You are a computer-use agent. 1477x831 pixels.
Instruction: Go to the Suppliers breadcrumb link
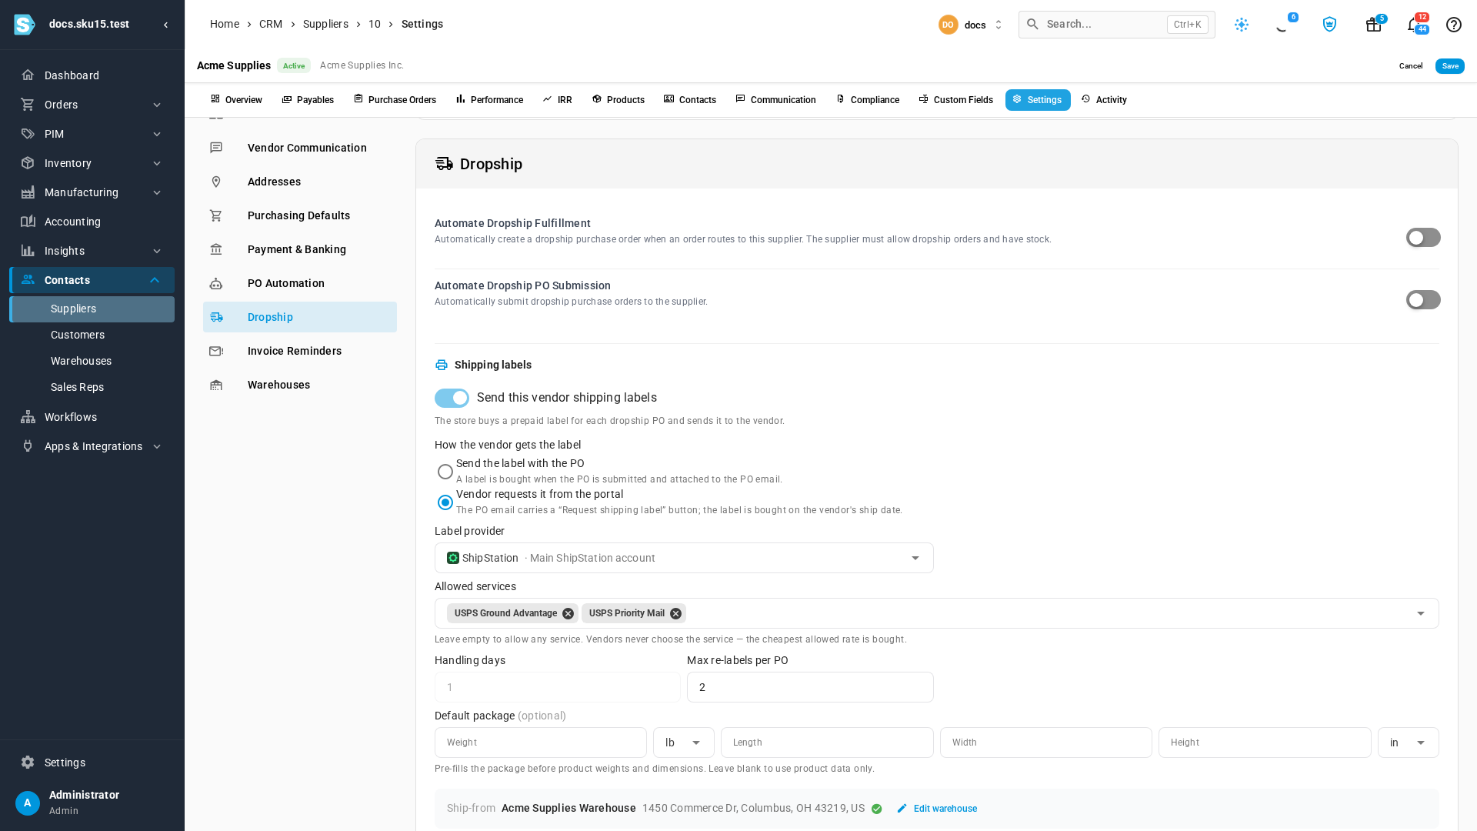click(x=325, y=25)
